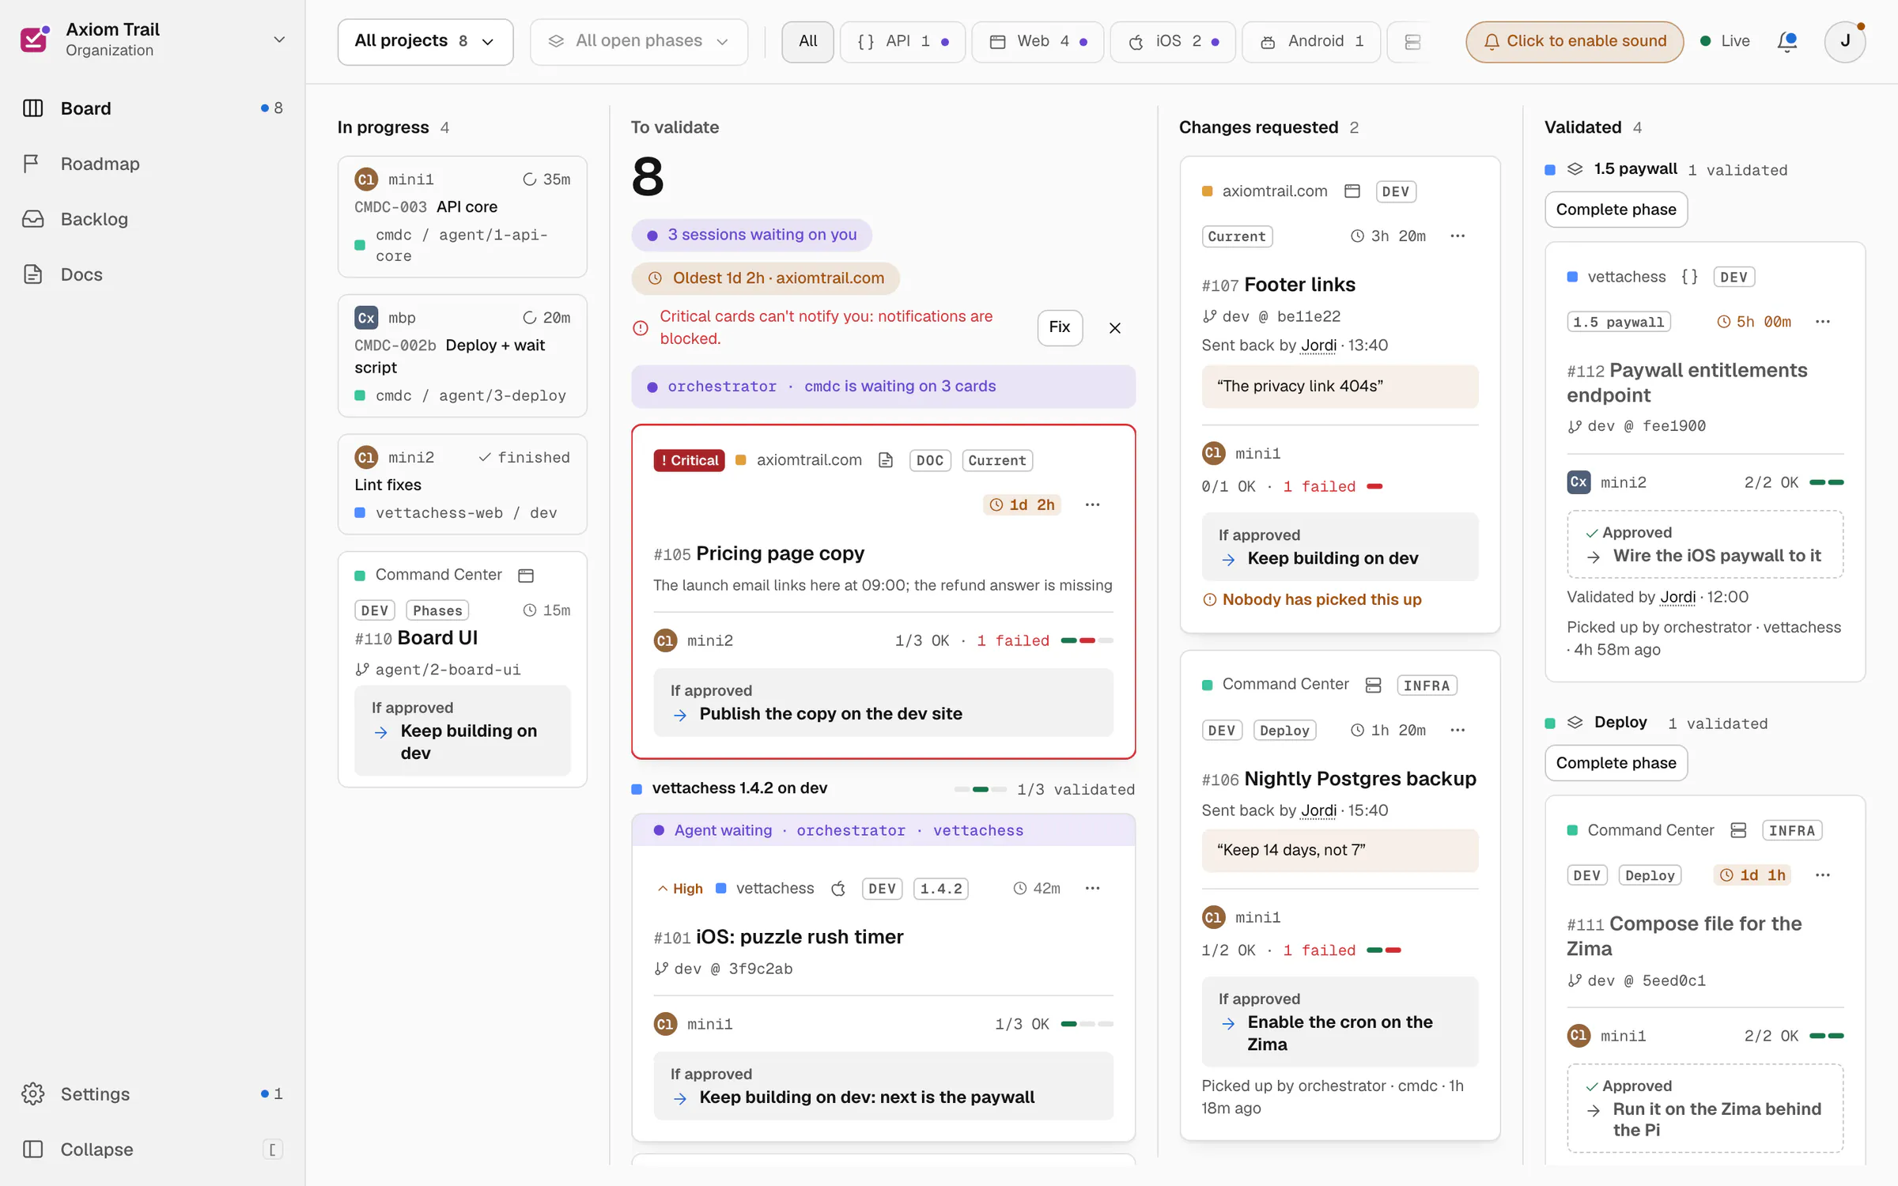The image size is (1898, 1186).
Task: Open the Board UI card title
Action: click(x=437, y=638)
